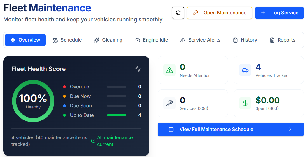Viewport: 308px width, 157px height.
Task: Click the Due Soon progress bar
Action: (x=116, y=106)
